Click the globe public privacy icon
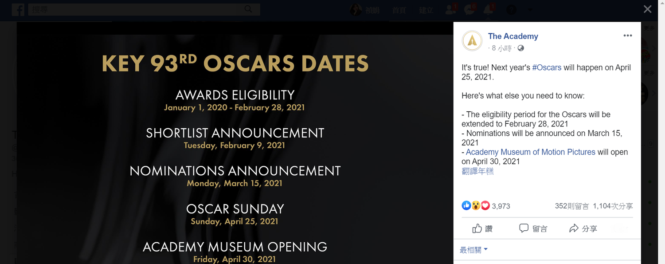 pos(521,48)
